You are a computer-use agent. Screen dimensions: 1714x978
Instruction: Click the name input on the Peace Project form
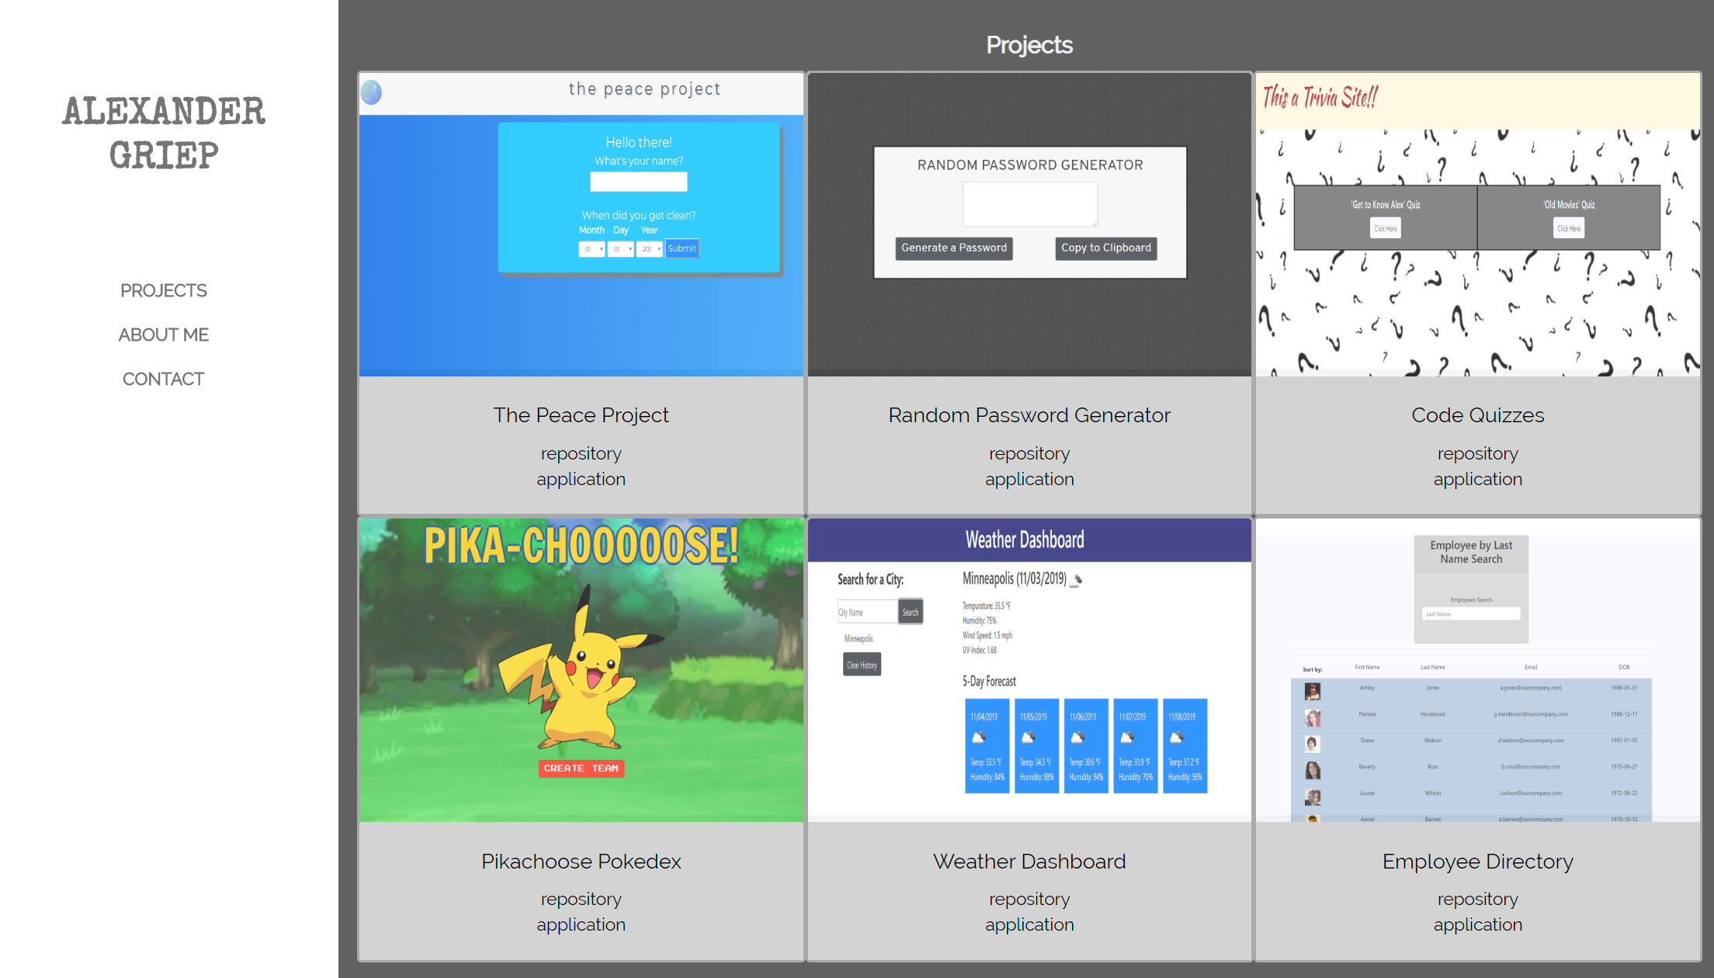click(638, 181)
